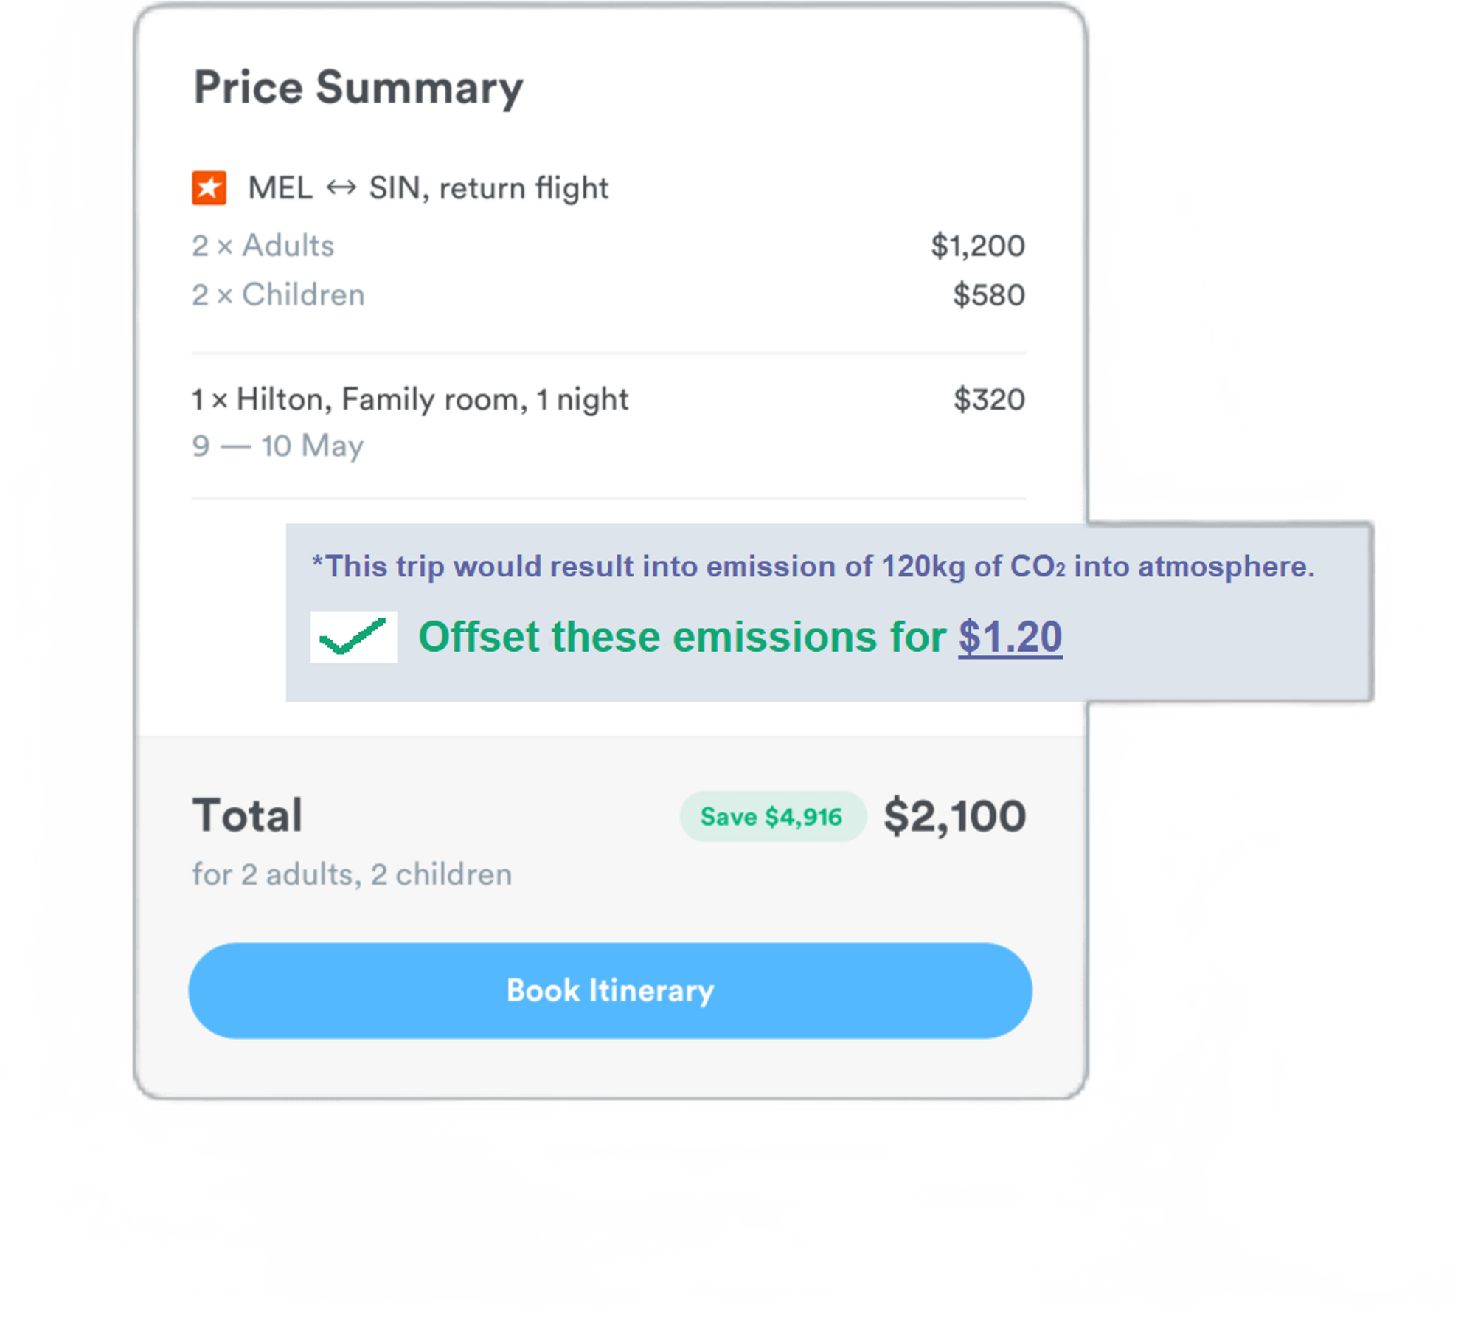The width and height of the screenshot is (1475, 1326).
Task: Click the 2 × Children line item
Action: coord(279,295)
